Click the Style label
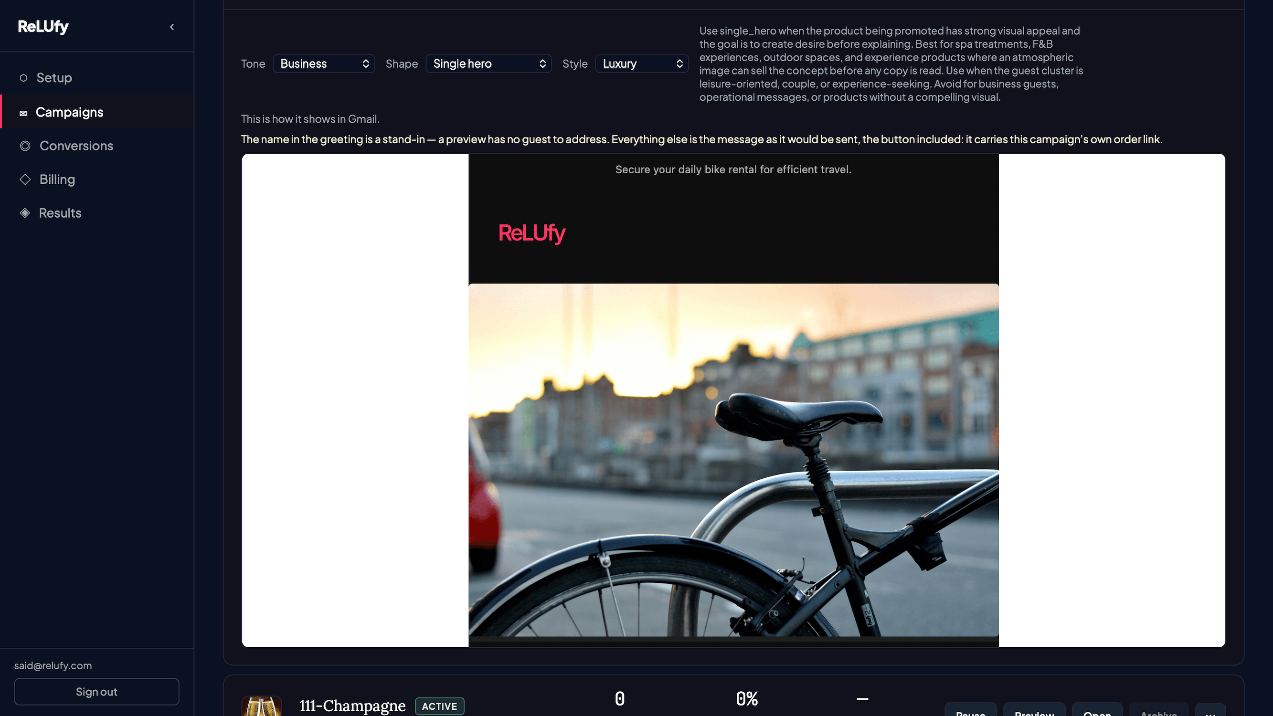The height and width of the screenshot is (716, 1273). (x=575, y=64)
